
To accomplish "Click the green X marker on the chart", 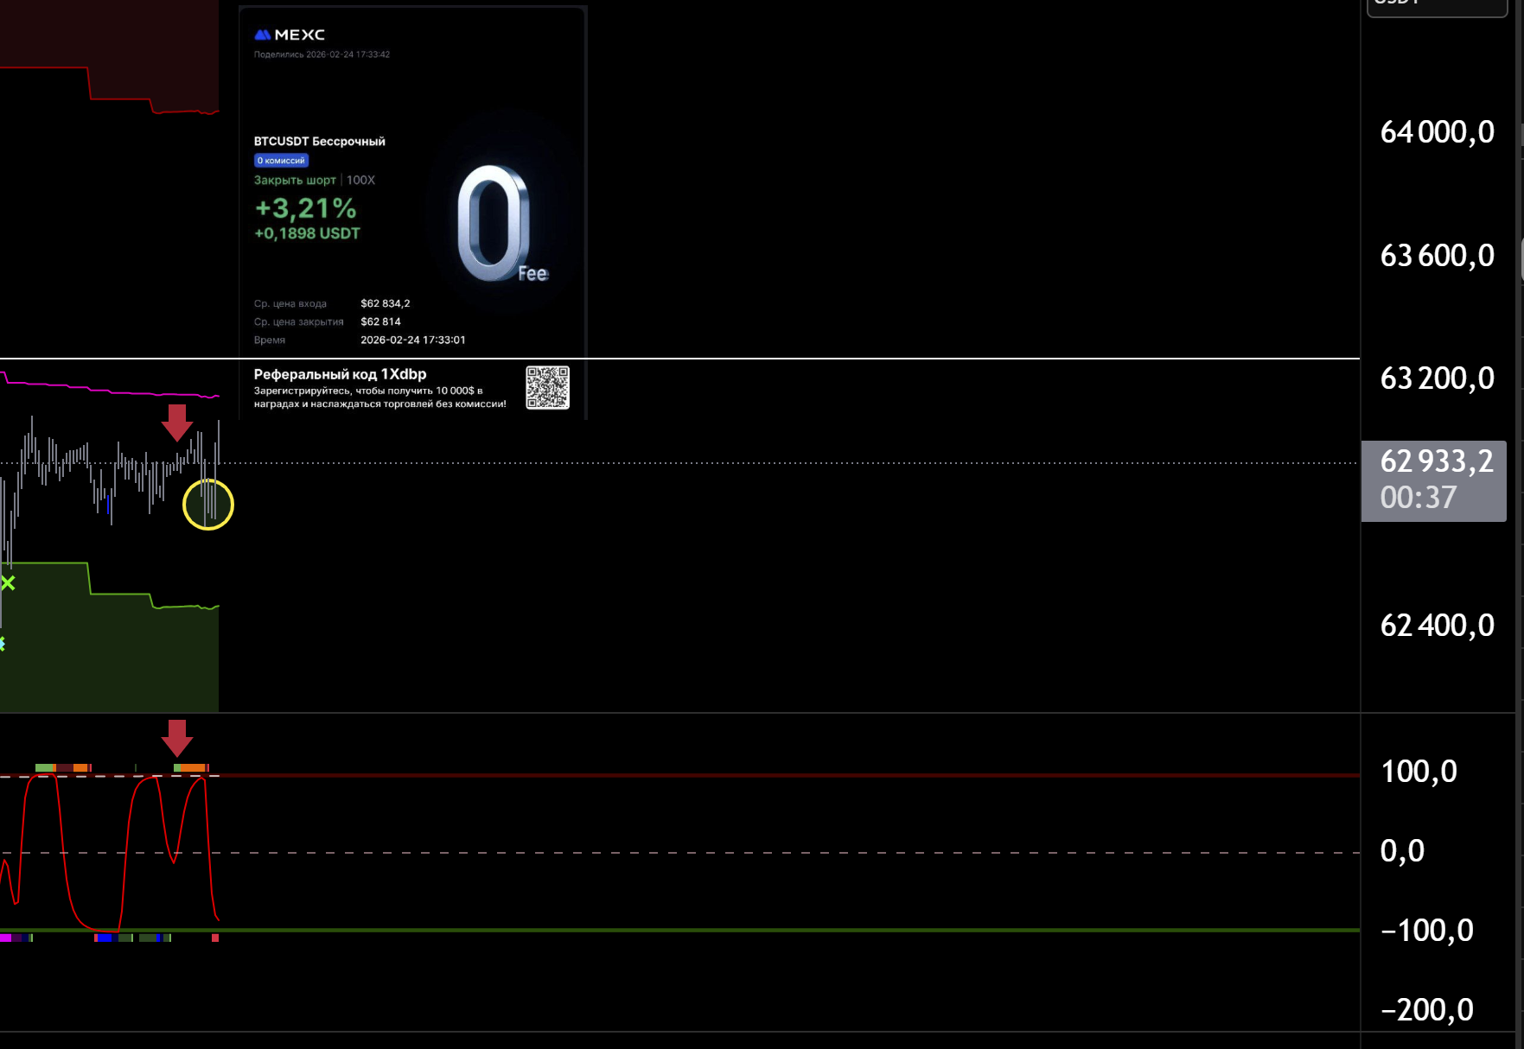I will [8, 583].
